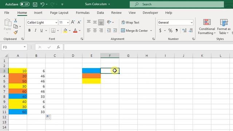Decrease decimal places
The image size is (233, 131).
pos(191,31)
